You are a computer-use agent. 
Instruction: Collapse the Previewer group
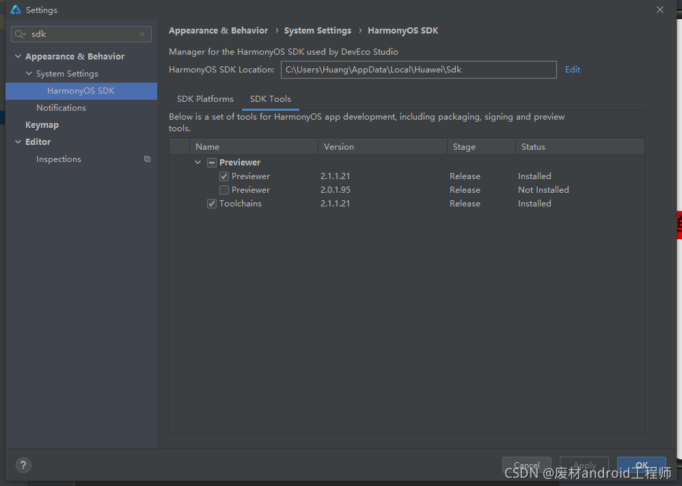198,162
